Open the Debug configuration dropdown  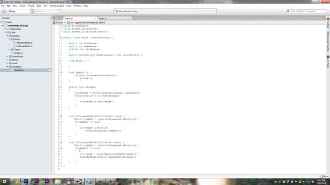21,11
